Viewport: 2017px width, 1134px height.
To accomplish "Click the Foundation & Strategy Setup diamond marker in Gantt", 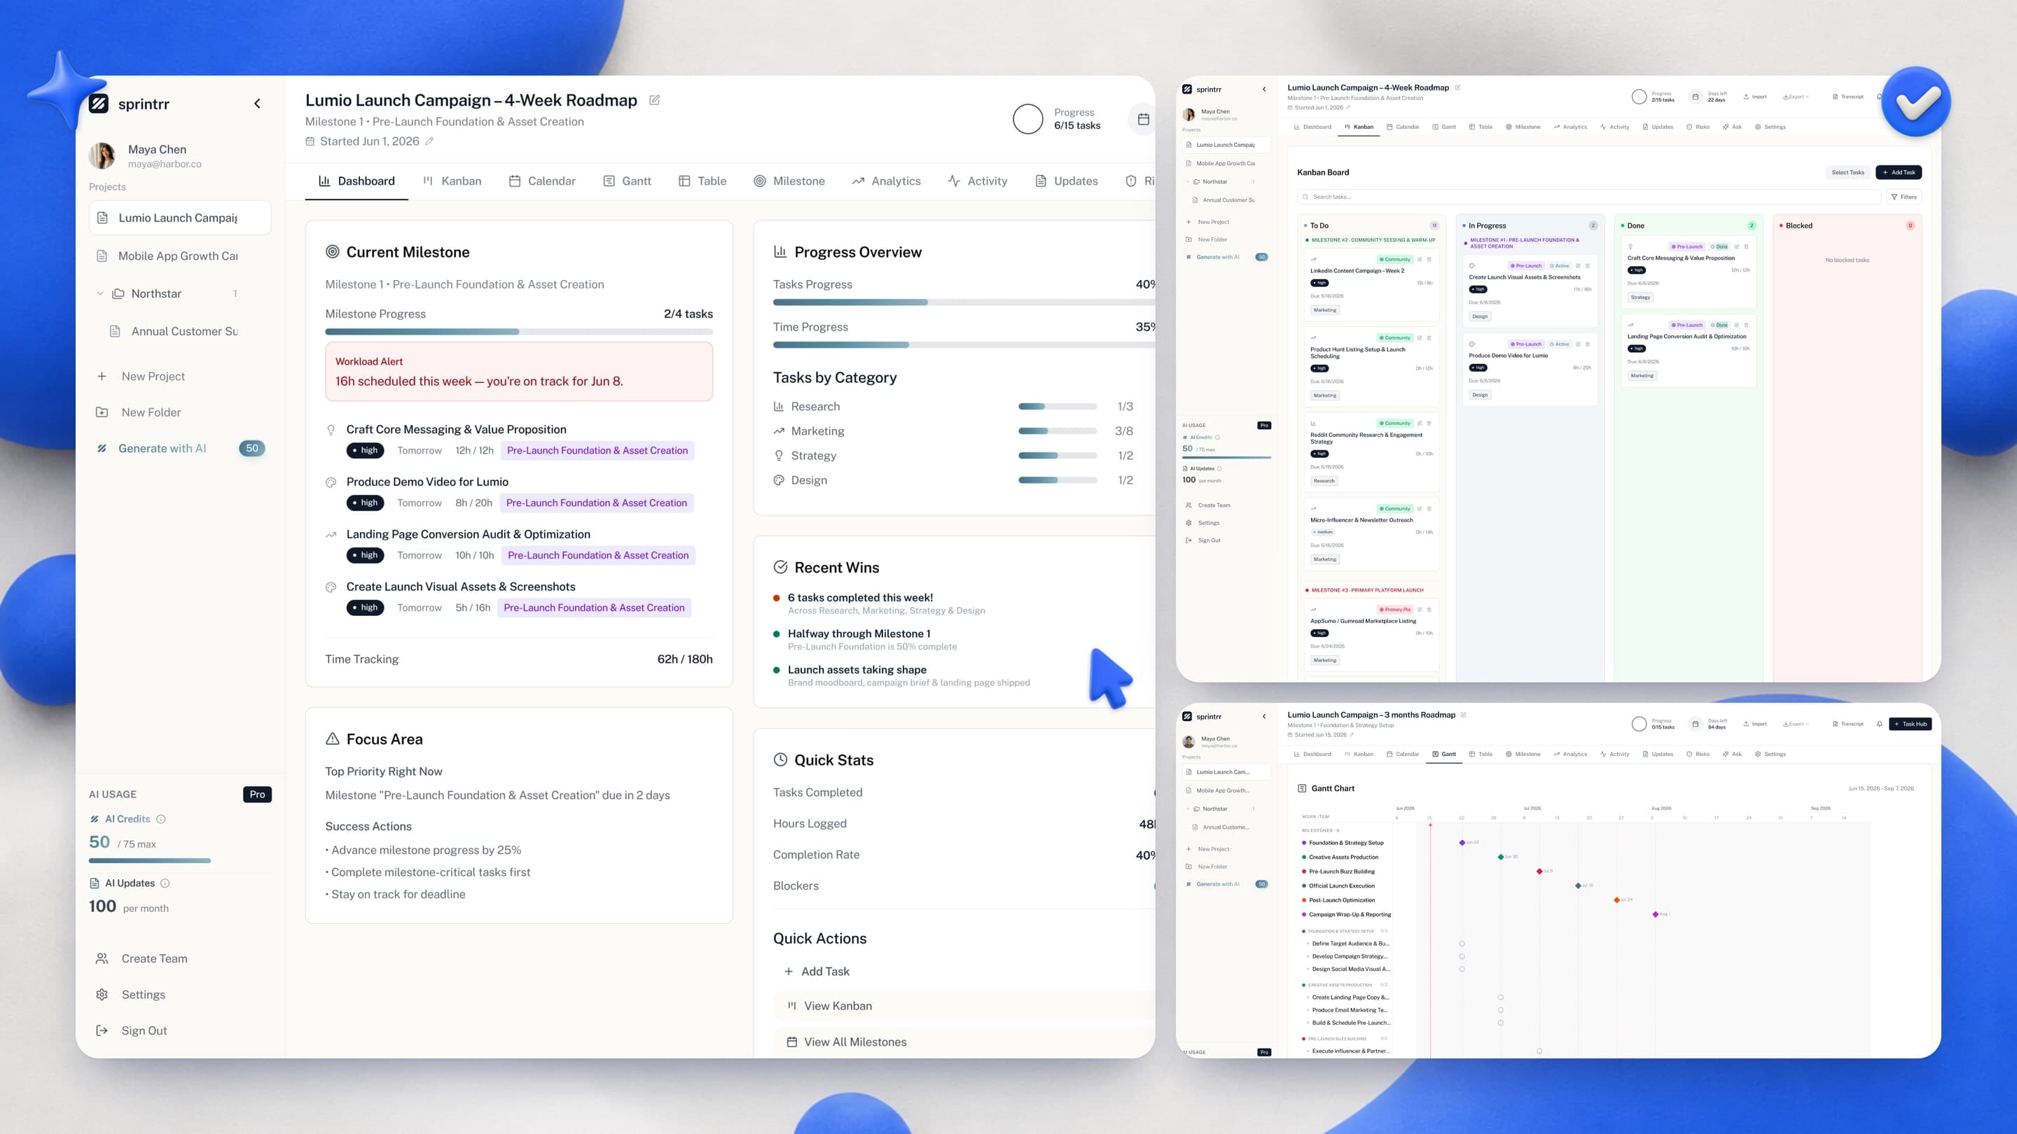I will point(1462,843).
